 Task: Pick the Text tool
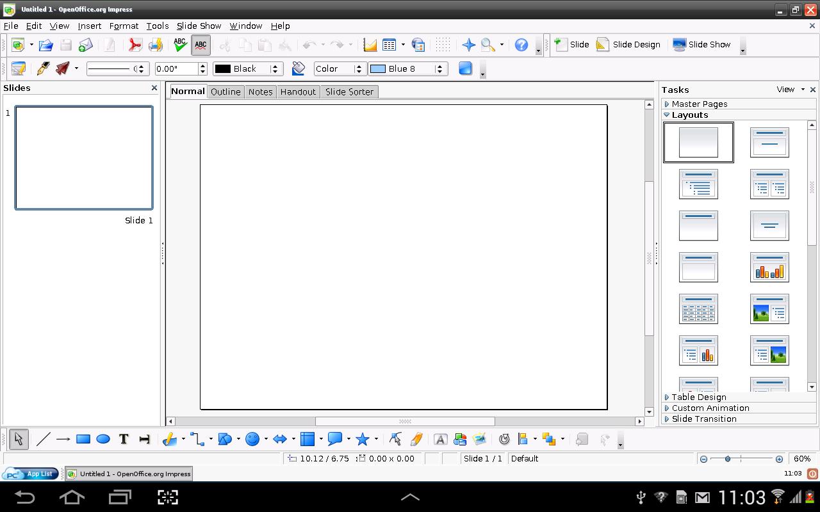coord(124,439)
